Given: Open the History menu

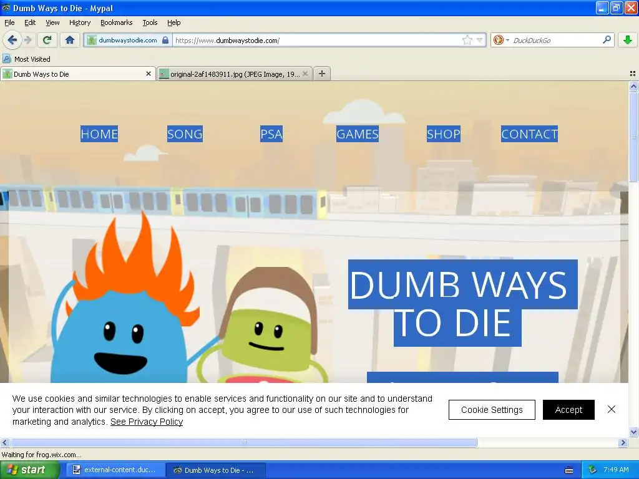Looking at the screenshot, I should [80, 22].
